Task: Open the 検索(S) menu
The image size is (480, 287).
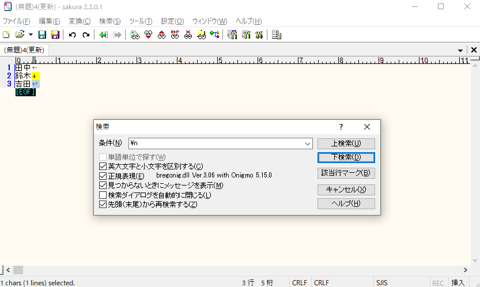Action: coord(109,21)
